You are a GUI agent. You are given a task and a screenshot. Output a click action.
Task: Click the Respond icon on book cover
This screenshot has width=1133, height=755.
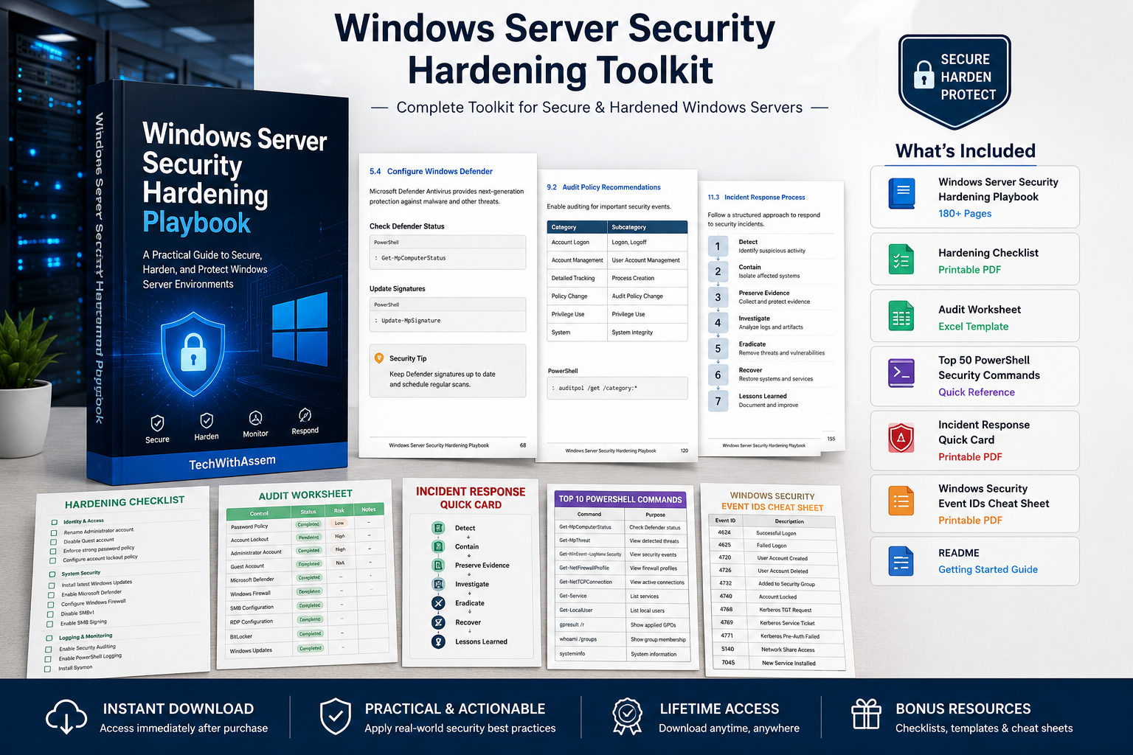point(305,415)
